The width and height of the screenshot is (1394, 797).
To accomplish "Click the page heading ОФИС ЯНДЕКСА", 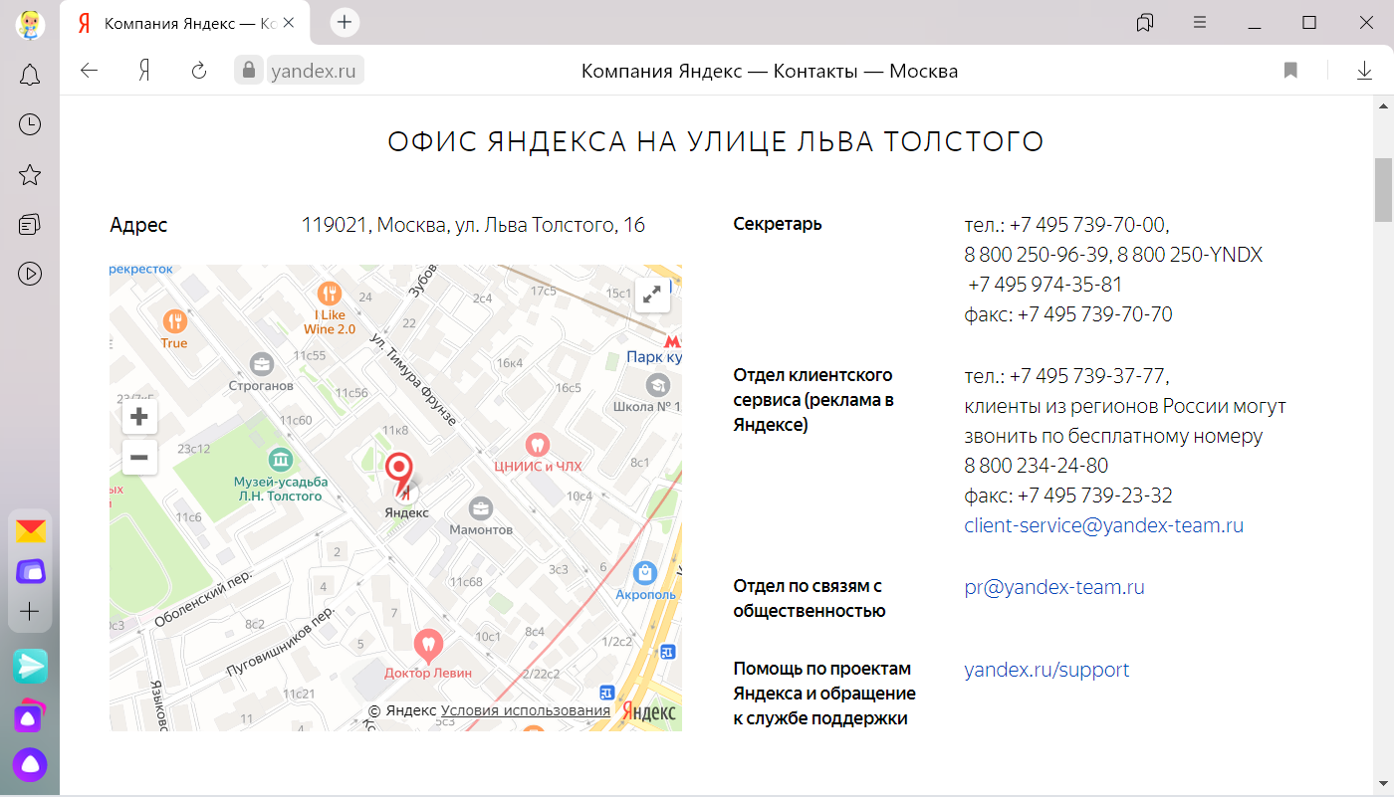I will click(x=715, y=141).
